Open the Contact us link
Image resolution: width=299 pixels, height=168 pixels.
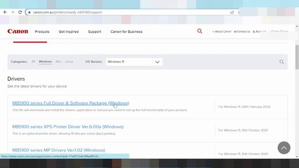(x=242, y=31)
